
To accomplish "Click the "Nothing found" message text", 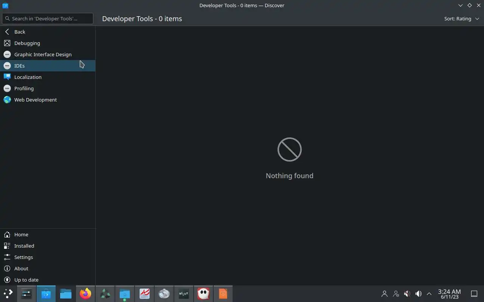I will 290,176.
